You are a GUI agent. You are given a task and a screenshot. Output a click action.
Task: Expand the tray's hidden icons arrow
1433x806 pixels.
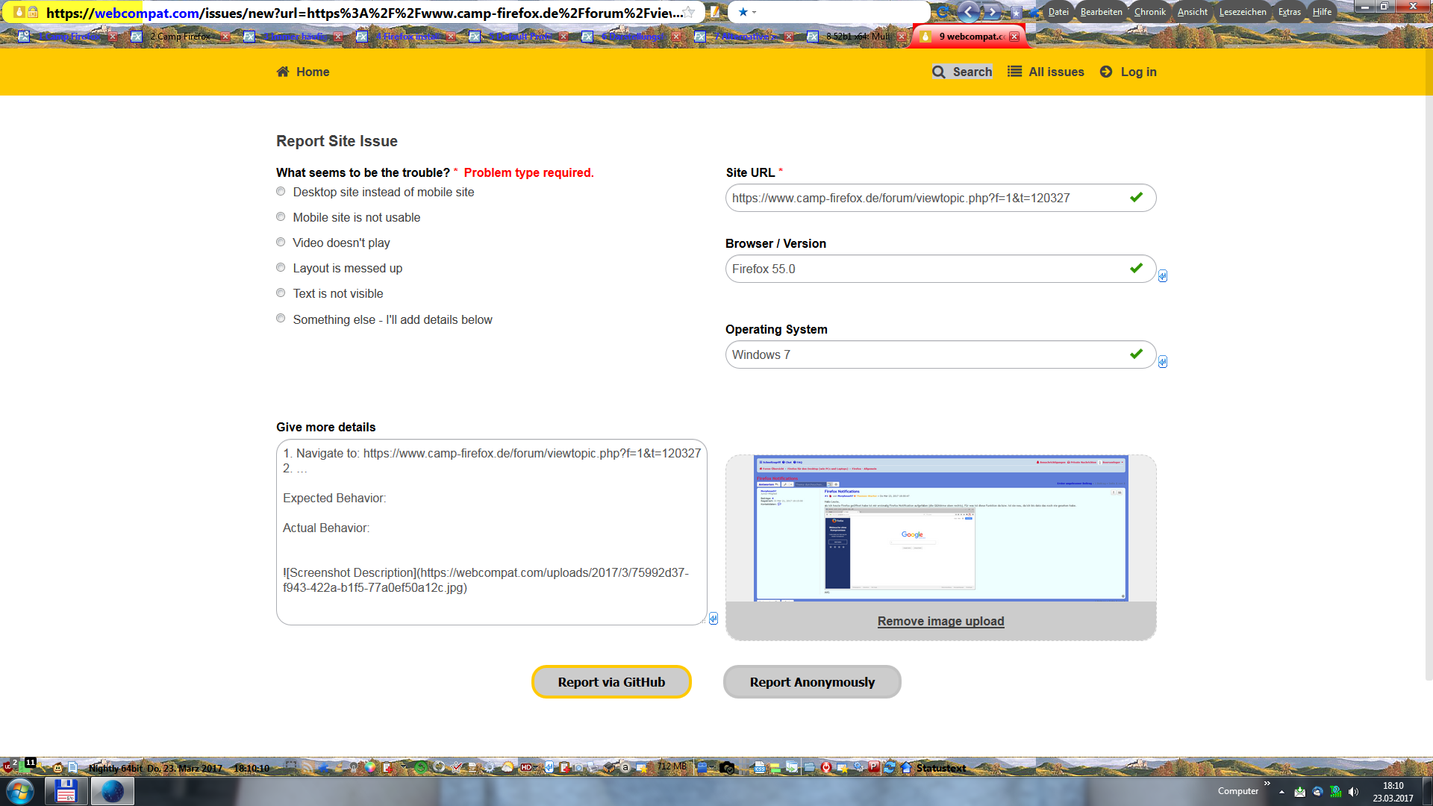tap(1281, 792)
